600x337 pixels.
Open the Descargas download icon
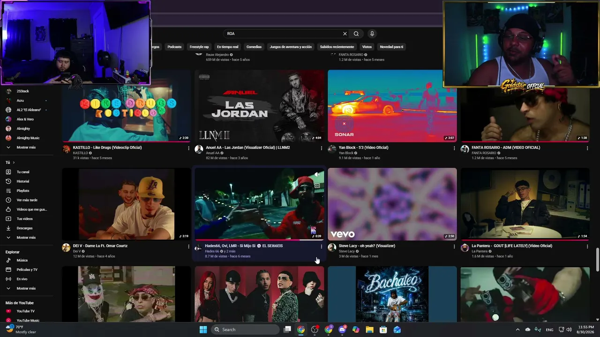tap(8, 228)
